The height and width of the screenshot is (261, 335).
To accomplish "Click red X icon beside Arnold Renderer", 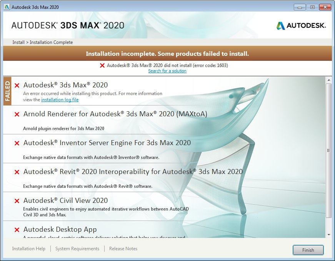I will [x=17, y=114].
